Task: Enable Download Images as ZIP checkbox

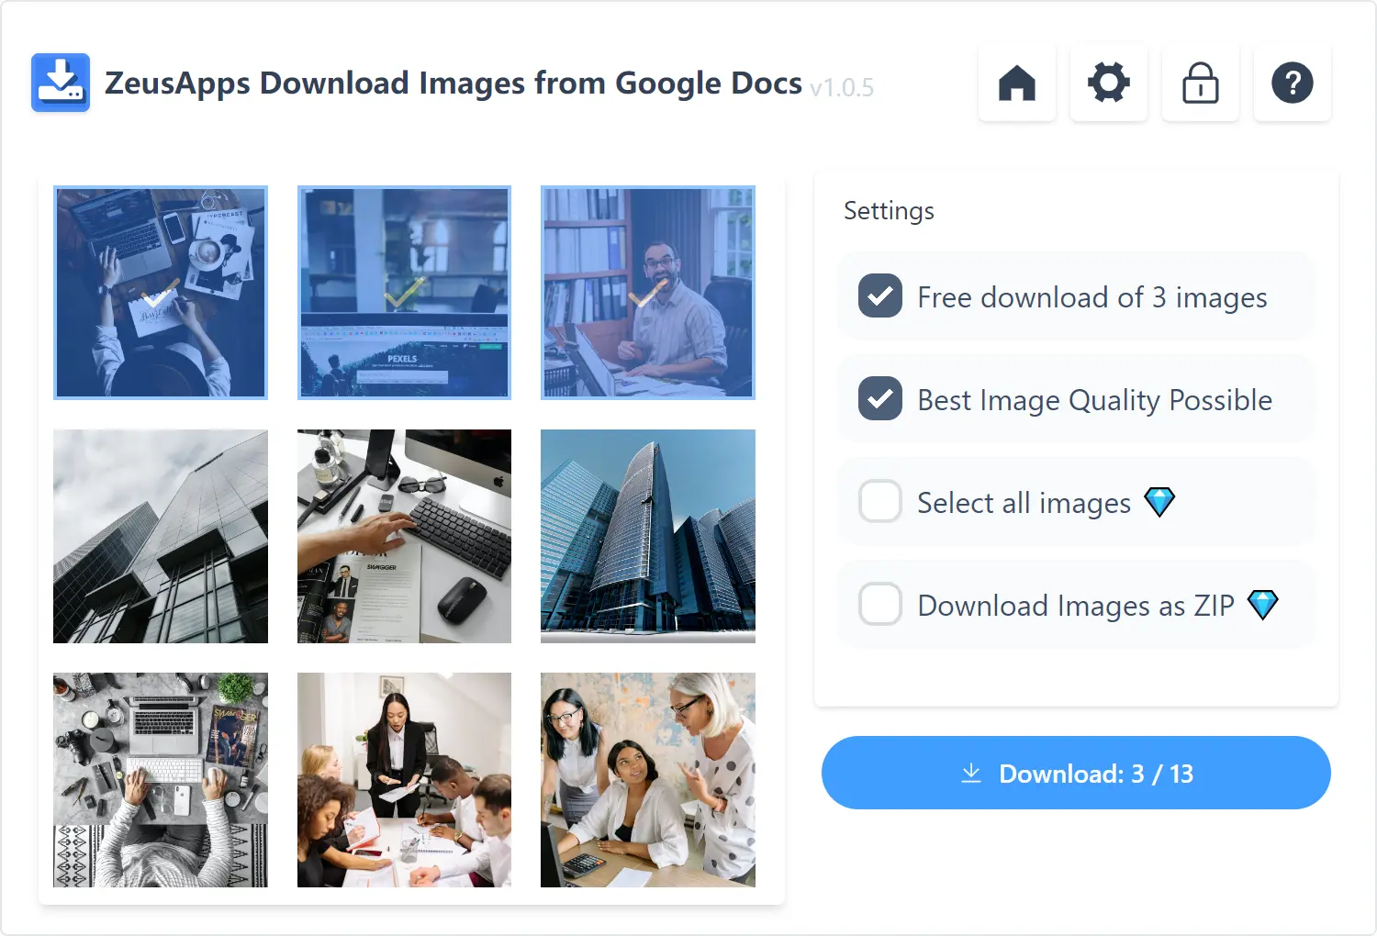Action: 880,605
